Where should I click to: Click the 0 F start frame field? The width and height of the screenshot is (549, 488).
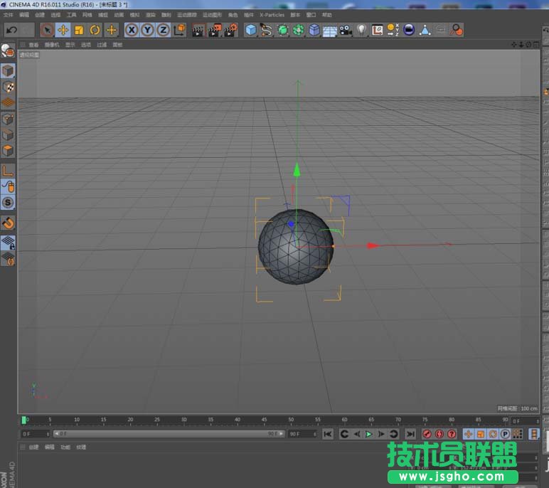(36, 434)
